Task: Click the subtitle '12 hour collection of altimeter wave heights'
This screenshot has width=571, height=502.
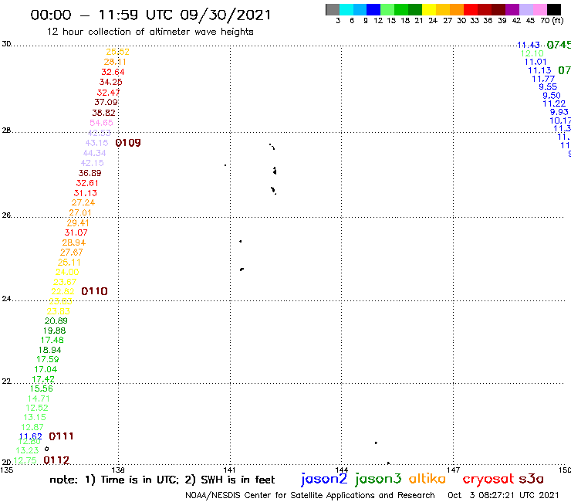Action: (x=150, y=32)
